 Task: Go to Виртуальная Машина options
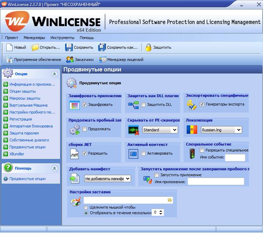pos(29,105)
